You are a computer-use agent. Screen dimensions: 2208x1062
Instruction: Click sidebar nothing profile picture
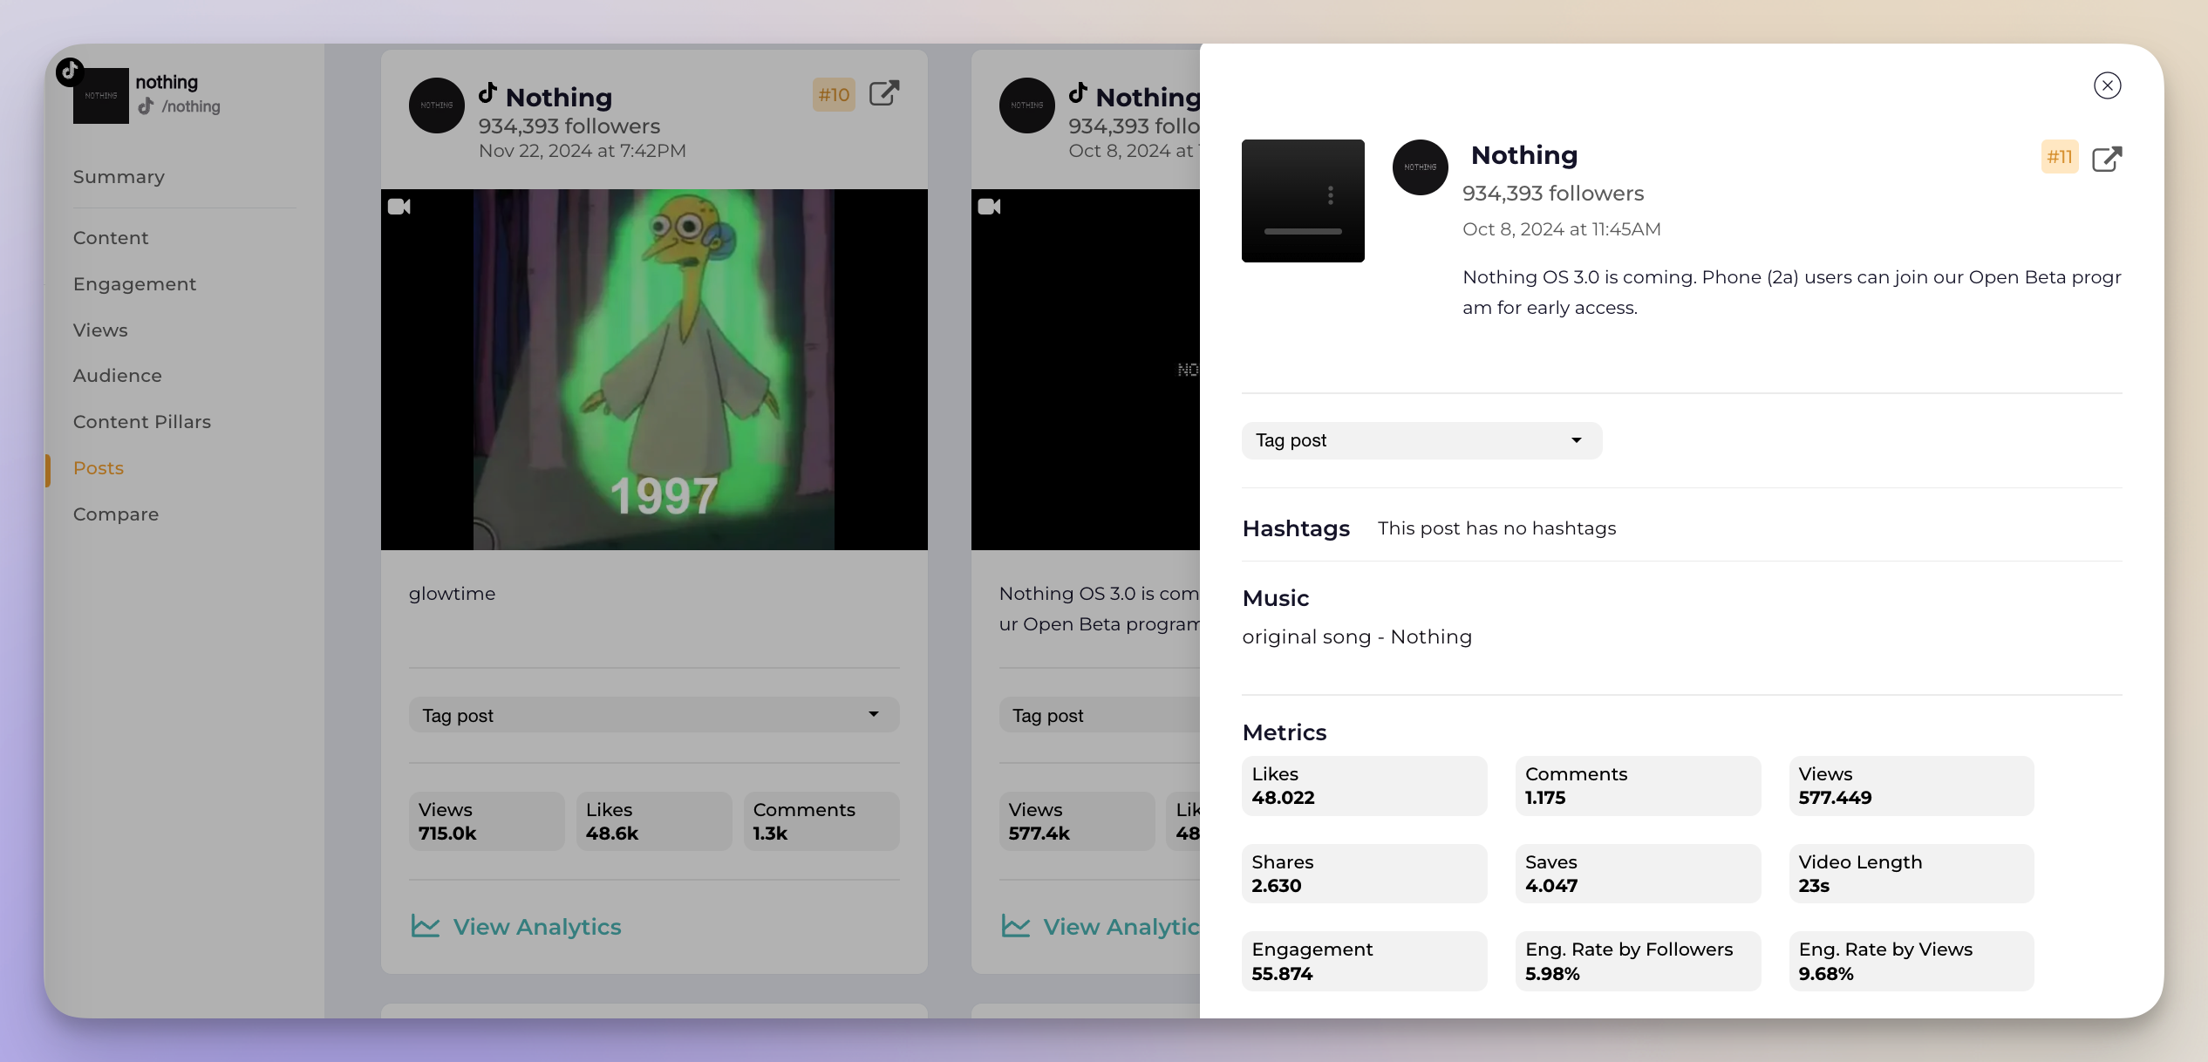pyautogui.click(x=101, y=96)
